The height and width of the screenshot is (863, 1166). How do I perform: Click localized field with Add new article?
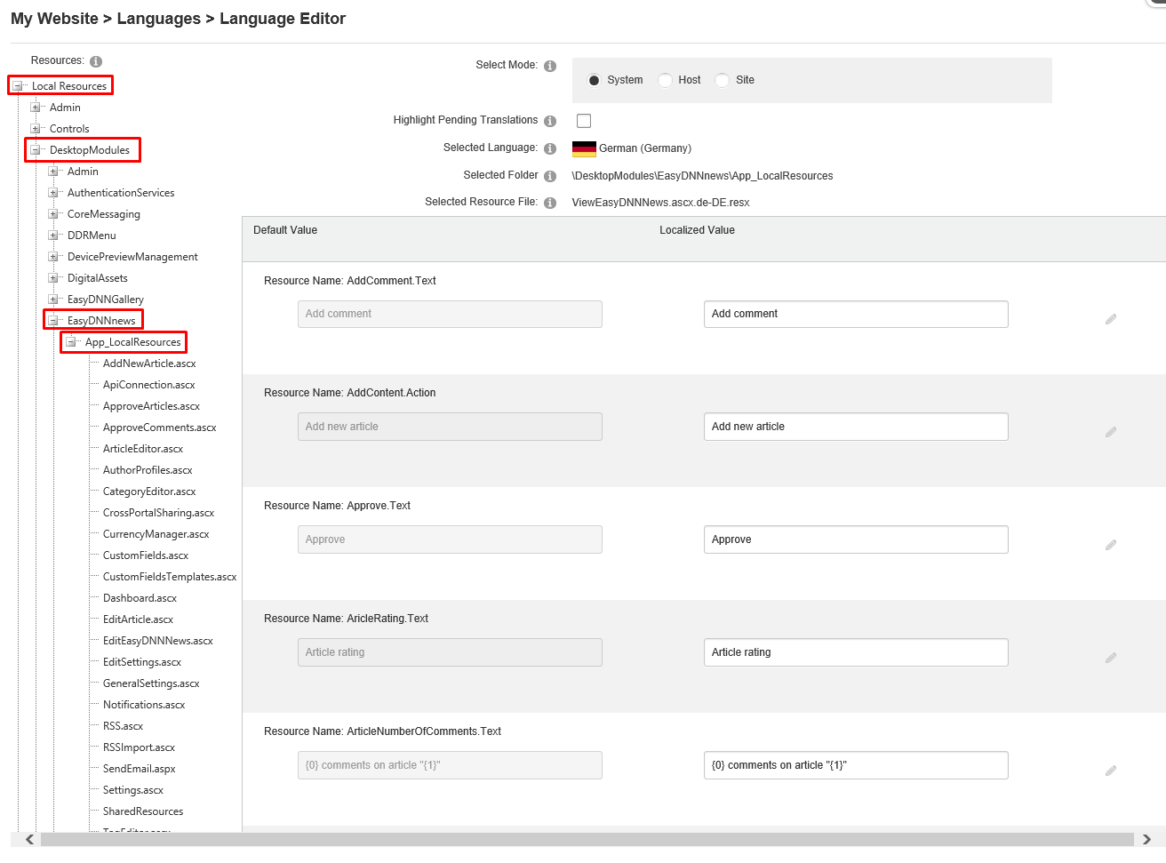(856, 427)
